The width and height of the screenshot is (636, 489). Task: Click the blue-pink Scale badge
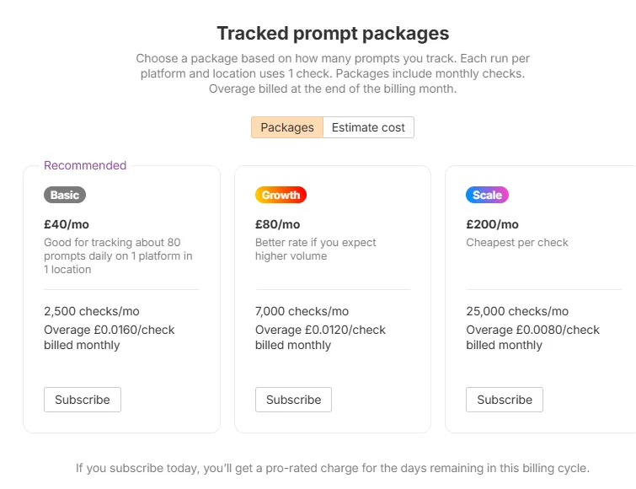487,195
